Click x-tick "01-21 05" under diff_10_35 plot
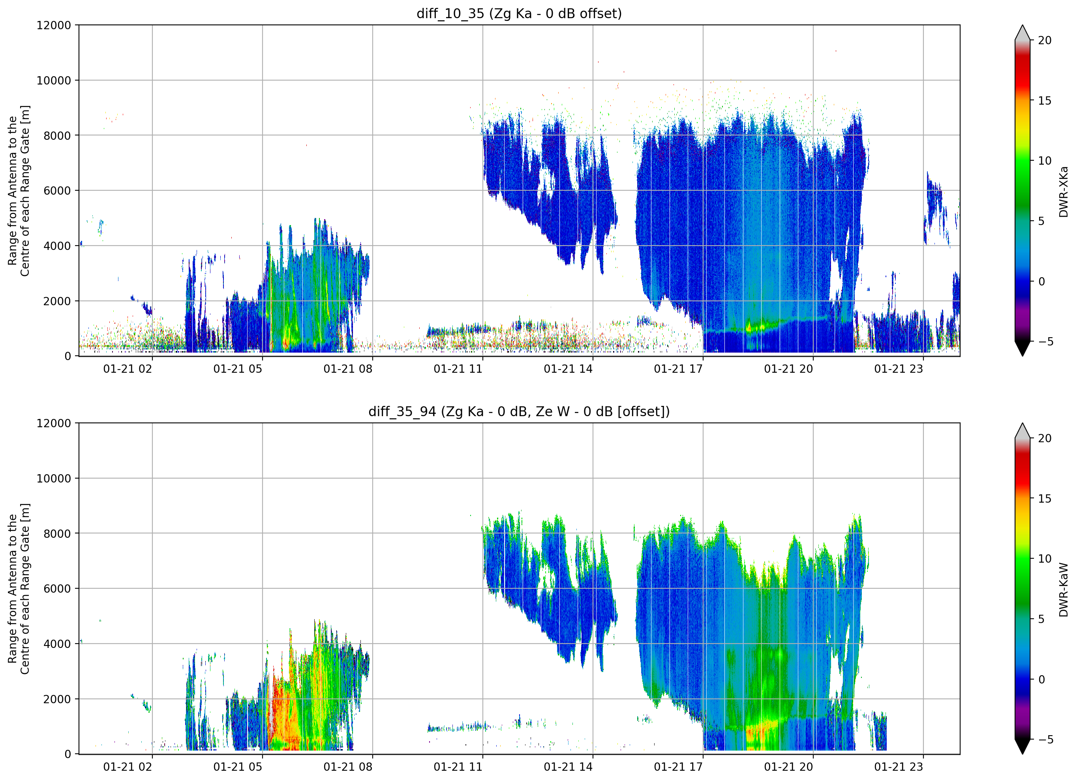This screenshot has width=1077, height=781. point(238,369)
